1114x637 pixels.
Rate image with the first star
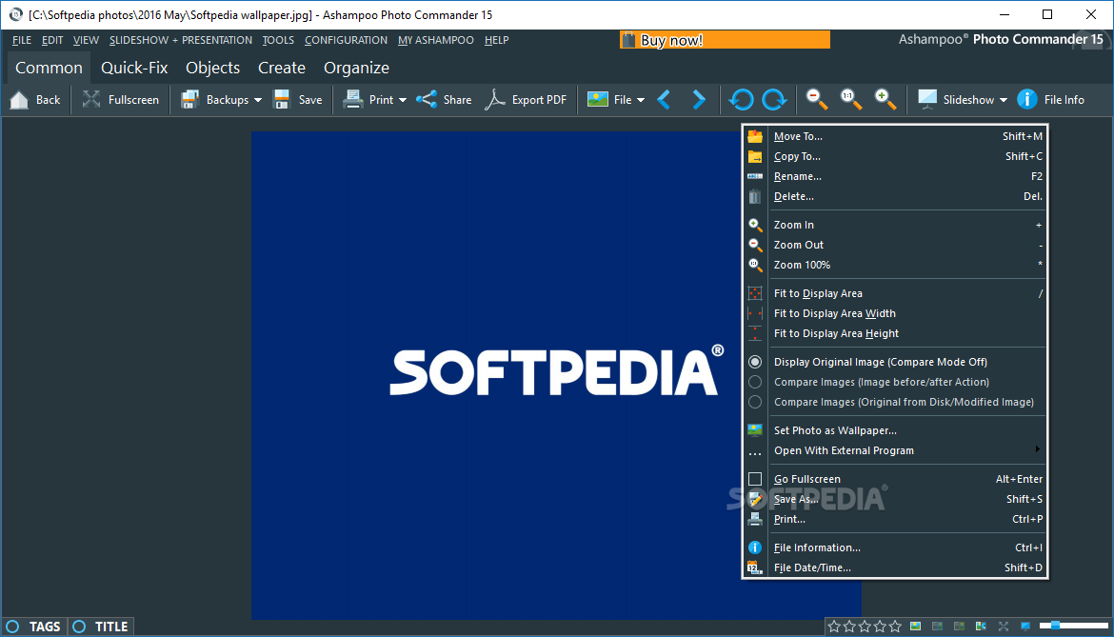click(x=834, y=627)
